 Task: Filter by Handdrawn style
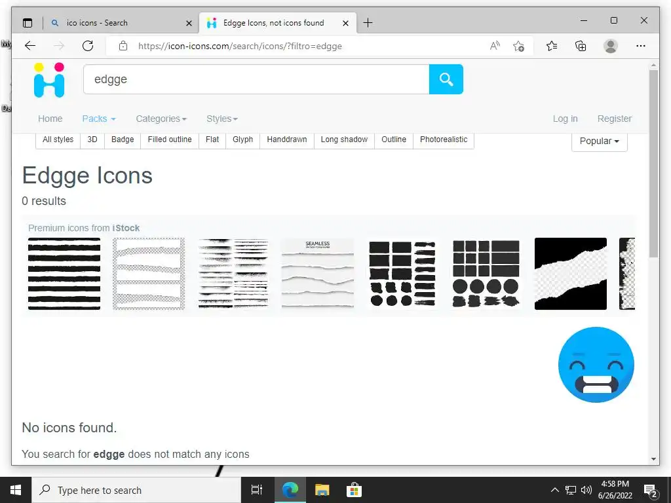tap(287, 140)
